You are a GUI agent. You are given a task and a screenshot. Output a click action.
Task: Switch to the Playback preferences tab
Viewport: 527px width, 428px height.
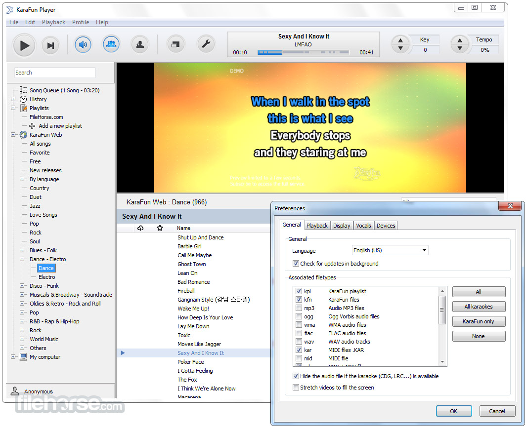click(317, 226)
